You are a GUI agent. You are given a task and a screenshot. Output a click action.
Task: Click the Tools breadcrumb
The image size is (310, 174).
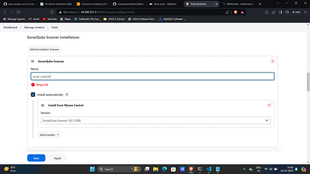coord(54,27)
